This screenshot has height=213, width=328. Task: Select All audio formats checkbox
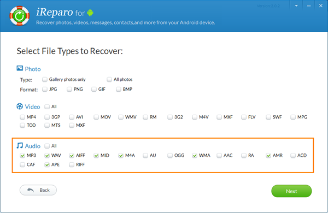pyautogui.click(x=47, y=146)
